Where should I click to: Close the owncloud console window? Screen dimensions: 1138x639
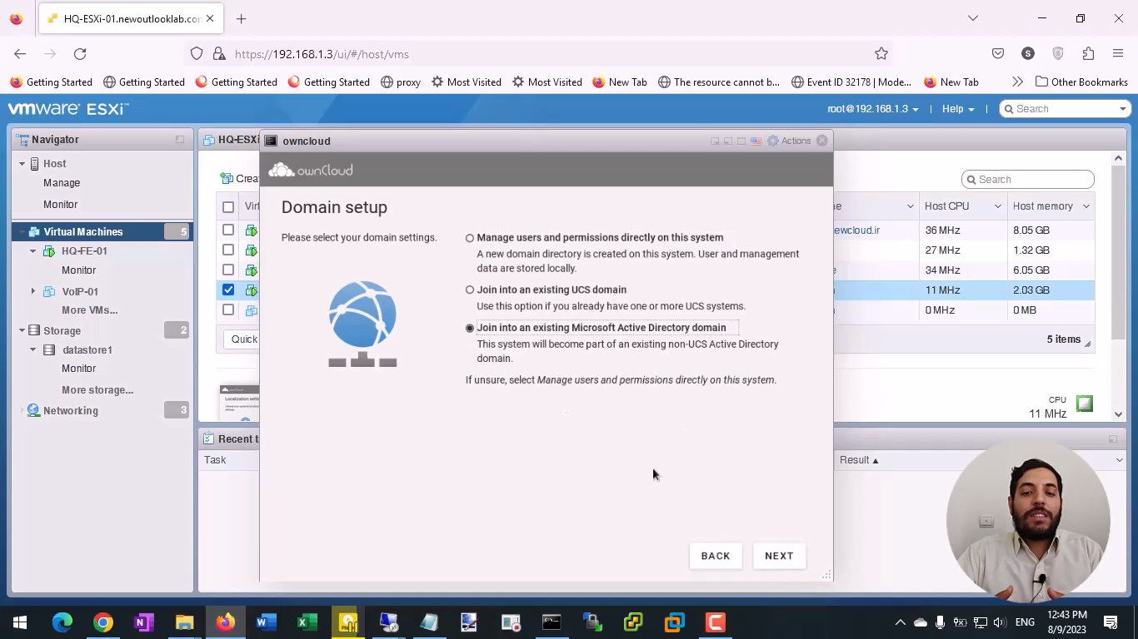[822, 141]
